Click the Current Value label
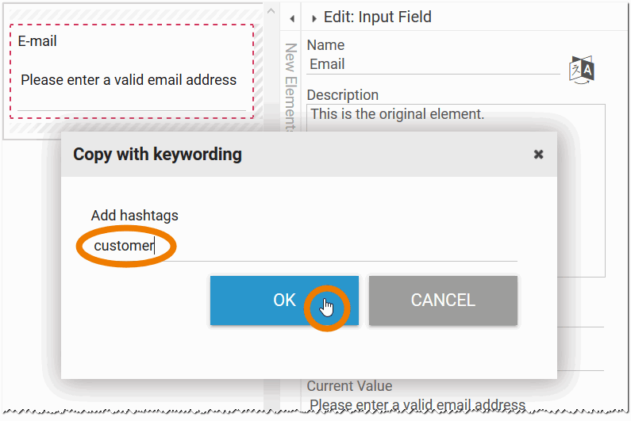The image size is (631, 421). 349,386
